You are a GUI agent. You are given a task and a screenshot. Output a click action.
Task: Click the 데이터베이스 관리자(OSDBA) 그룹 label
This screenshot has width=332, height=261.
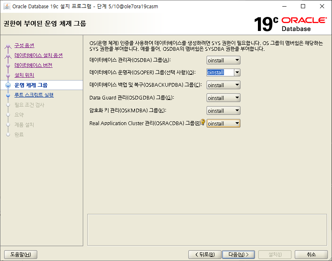130,60
